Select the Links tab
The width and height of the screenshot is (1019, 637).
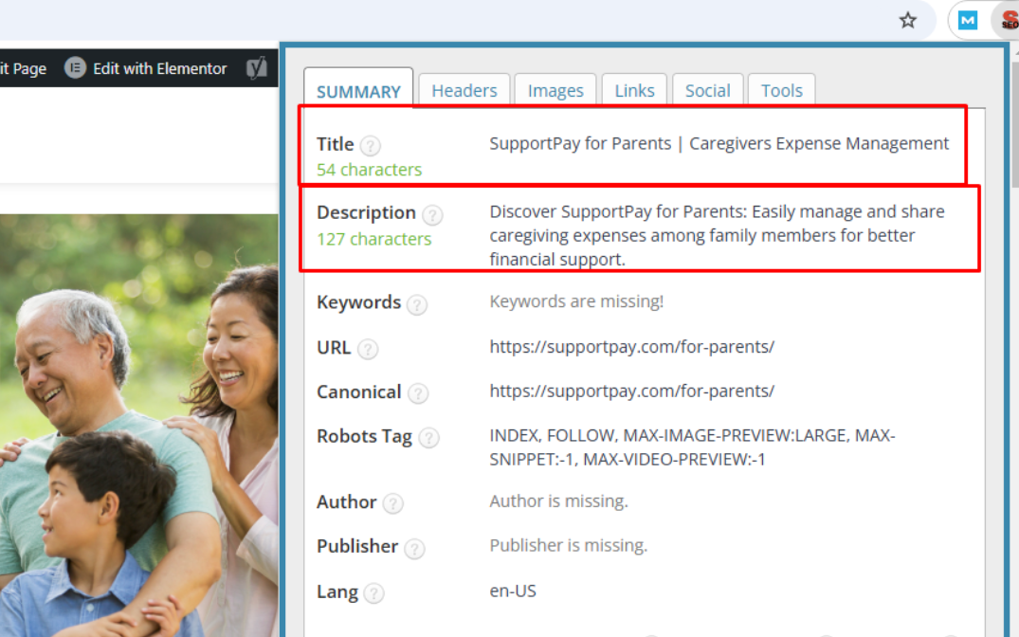point(634,91)
